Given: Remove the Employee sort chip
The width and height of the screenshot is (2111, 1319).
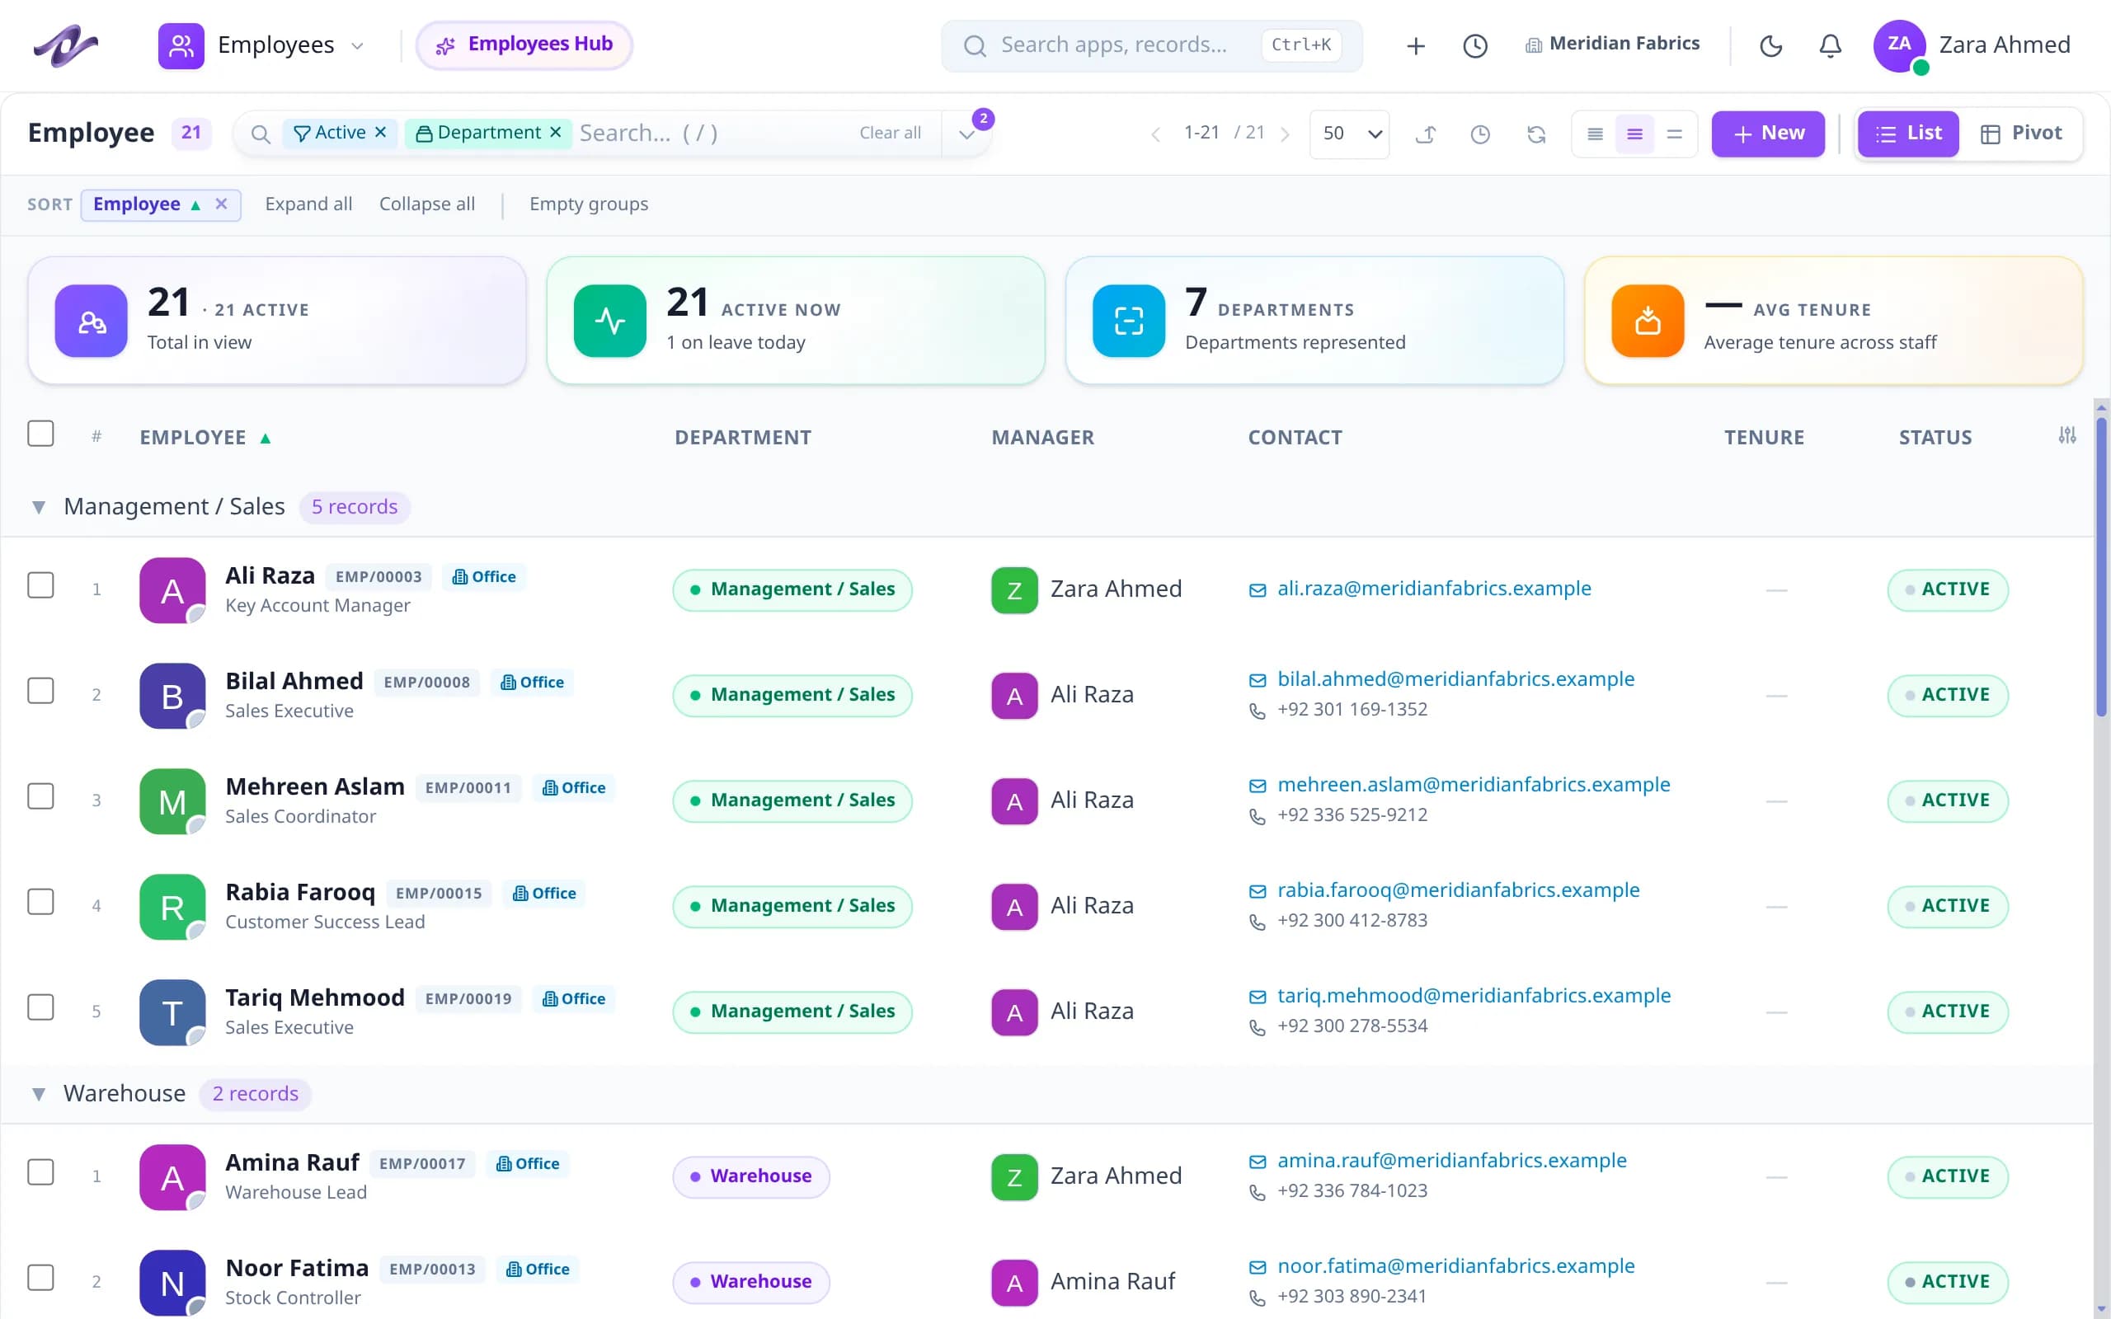Looking at the screenshot, I should click(222, 204).
